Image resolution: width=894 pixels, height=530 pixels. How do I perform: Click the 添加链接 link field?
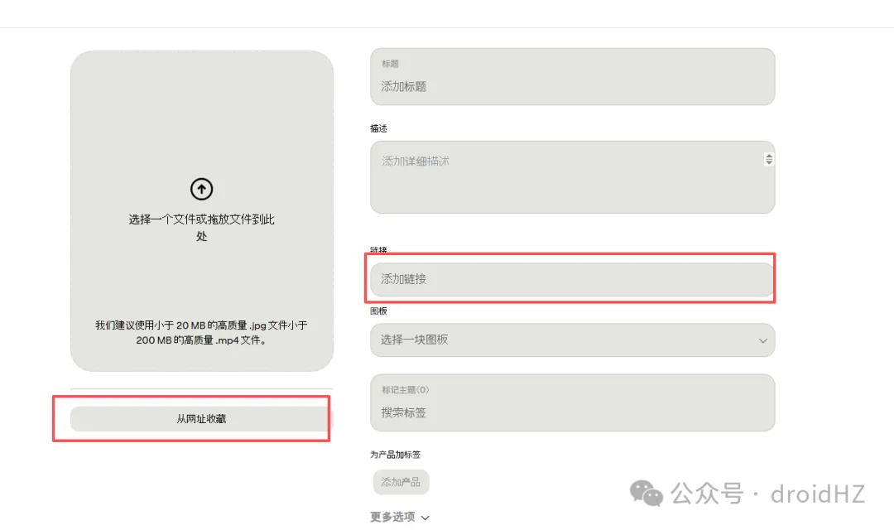pos(571,279)
